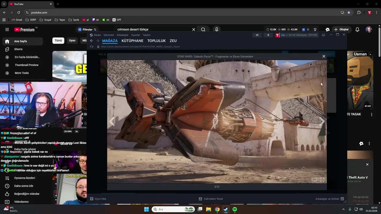The width and height of the screenshot is (381, 214).
Task: Toggle theater view icon in screenshot viewer
Action: click(314, 180)
